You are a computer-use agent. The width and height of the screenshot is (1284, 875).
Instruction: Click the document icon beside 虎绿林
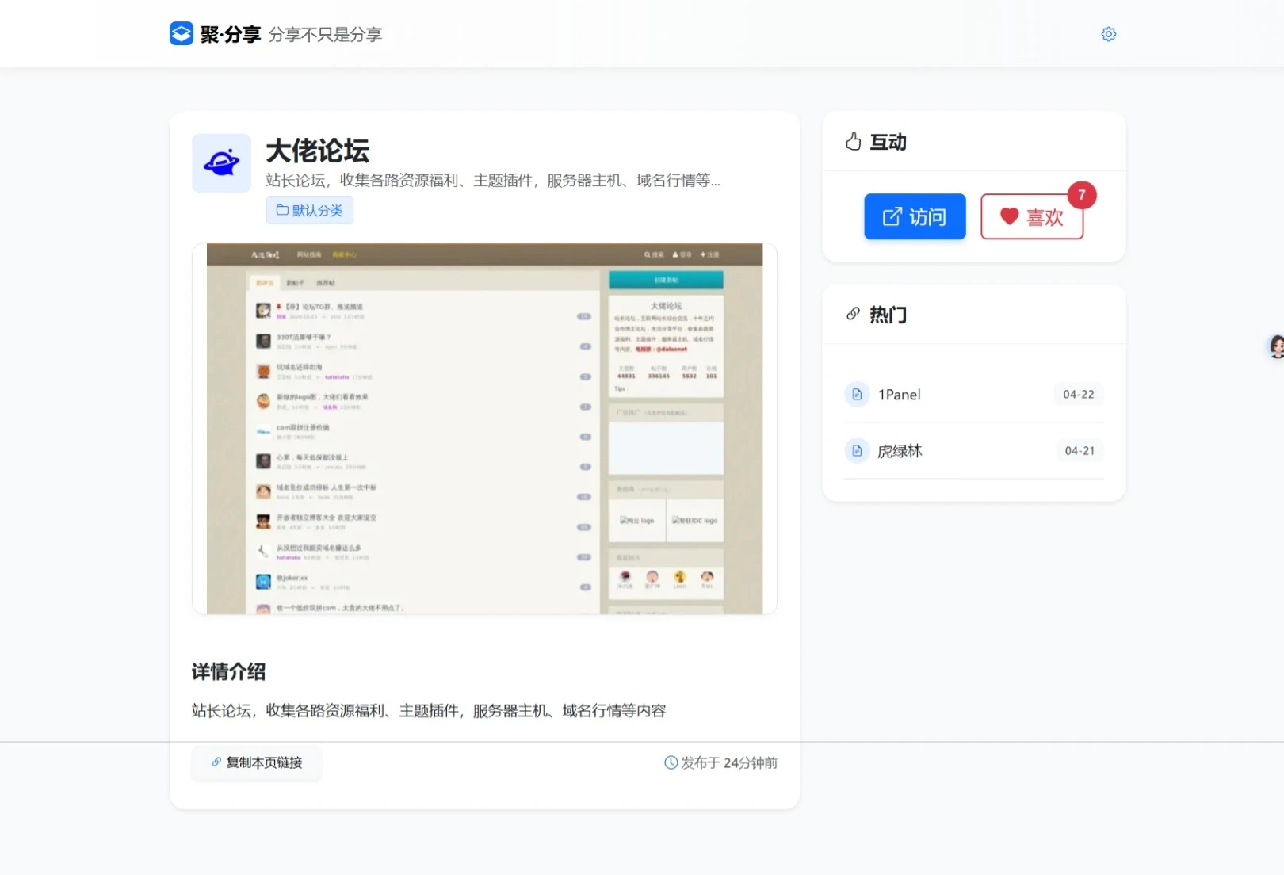[x=857, y=451]
